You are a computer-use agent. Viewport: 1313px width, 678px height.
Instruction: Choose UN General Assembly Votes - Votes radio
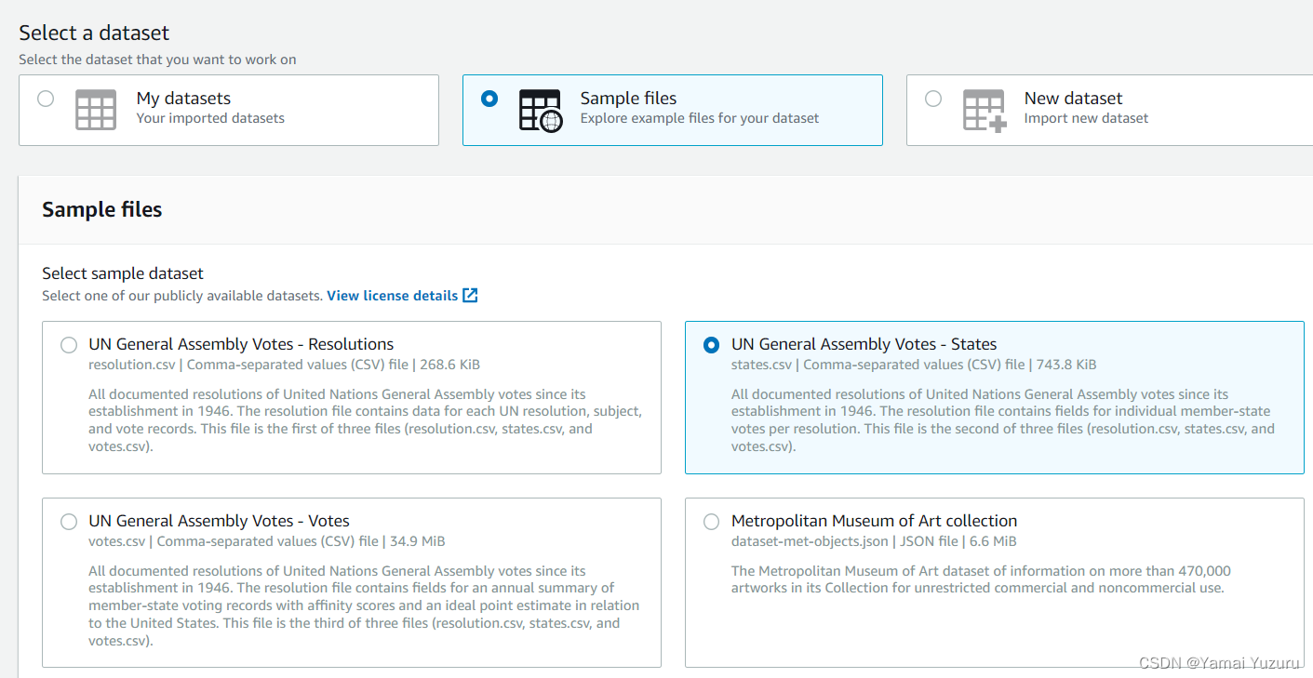(x=69, y=522)
